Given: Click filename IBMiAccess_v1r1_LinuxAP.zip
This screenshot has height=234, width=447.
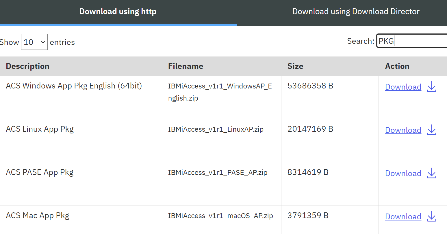Looking at the screenshot, I should coord(216,129).
